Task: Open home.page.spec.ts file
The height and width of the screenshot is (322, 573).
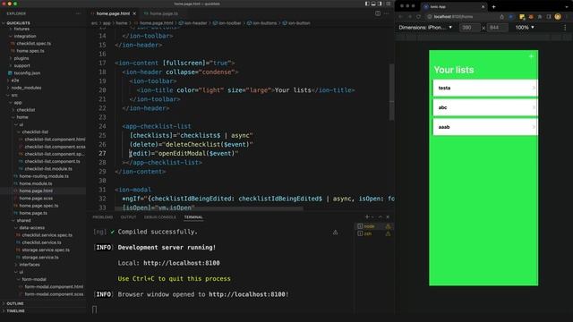Action: tap(38, 206)
